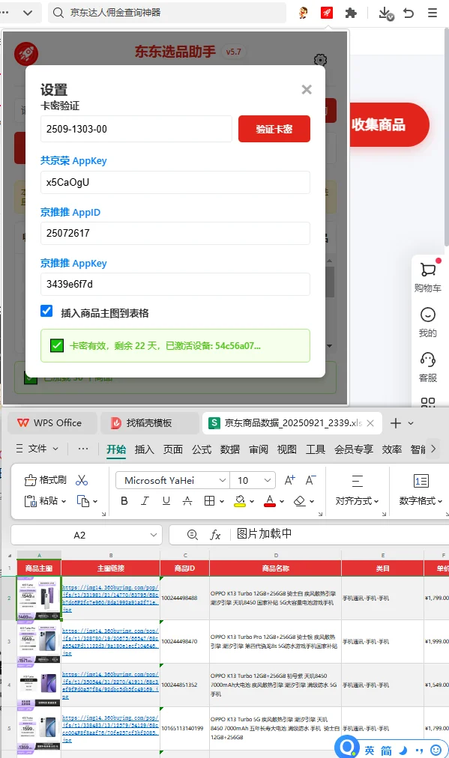The height and width of the screenshot is (758, 449).
Task: Decrease font size with A- icon
Action: [x=310, y=480]
